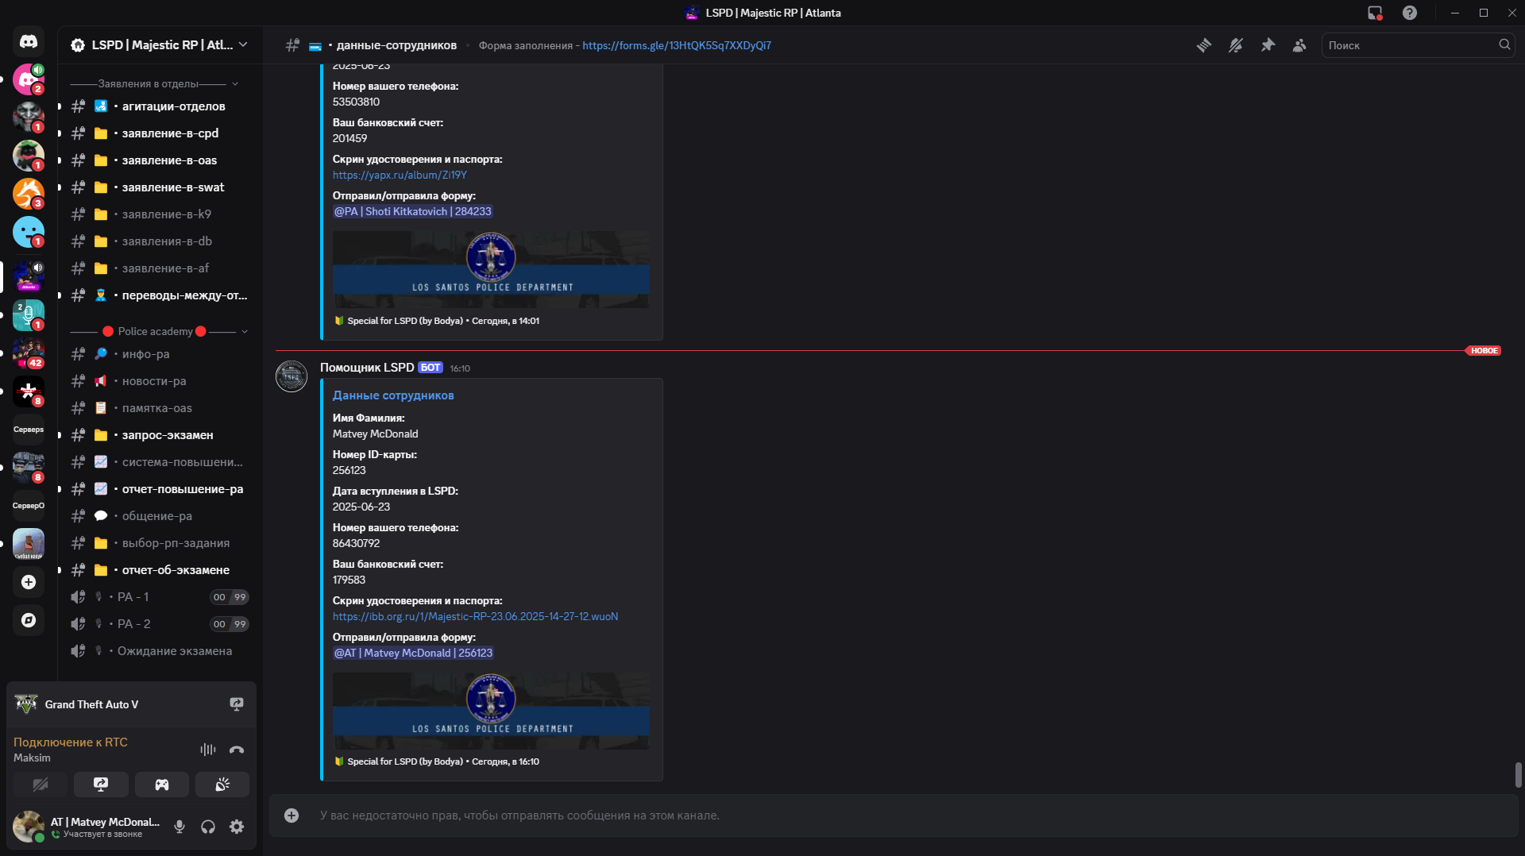Deafen with the headphones icon
Screen dimensions: 1525x856
click(208, 827)
